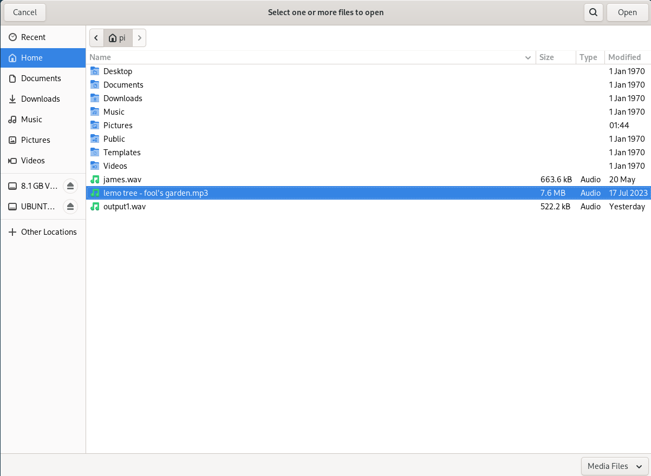
Task: Click the Templates folder icon
Action: click(x=95, y=153)
